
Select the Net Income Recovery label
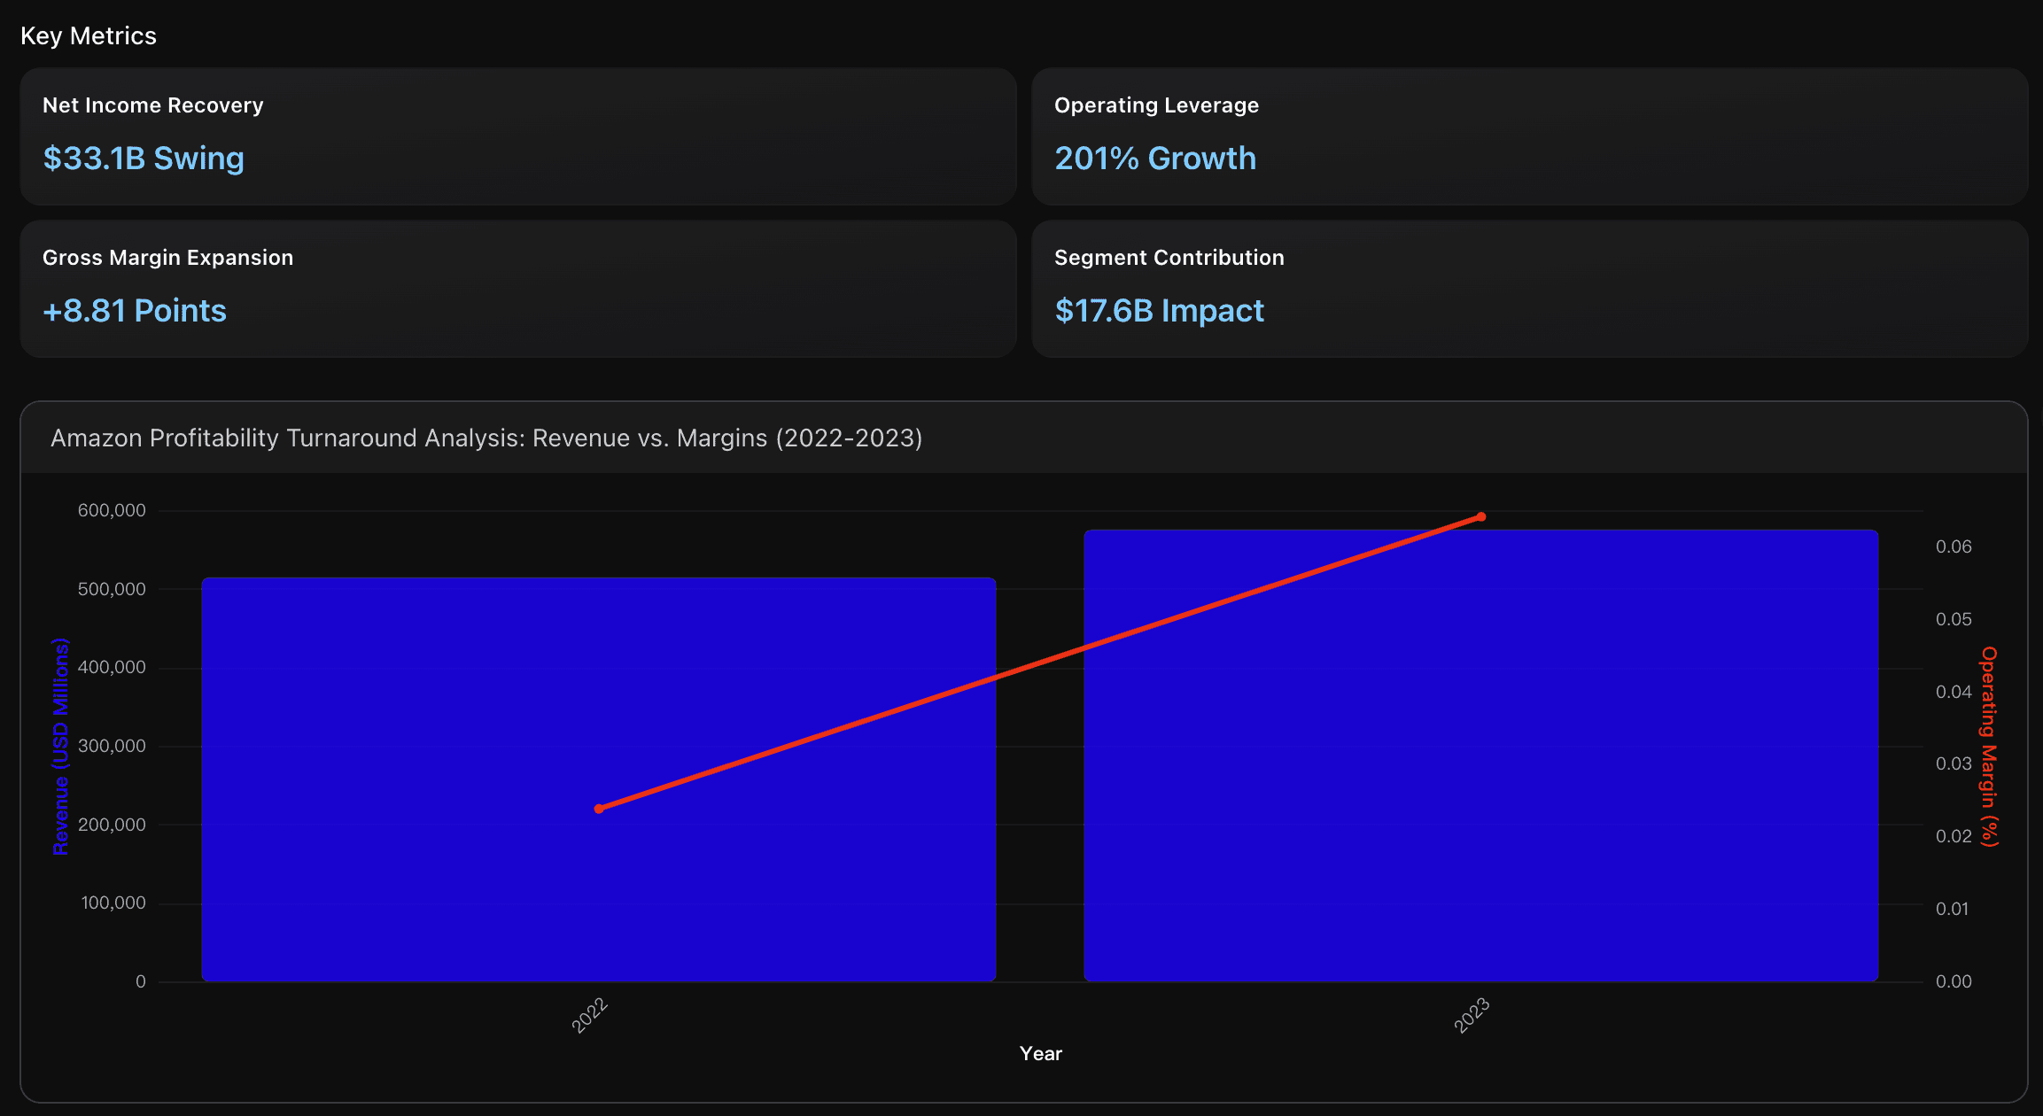click(x=153, y=105)
